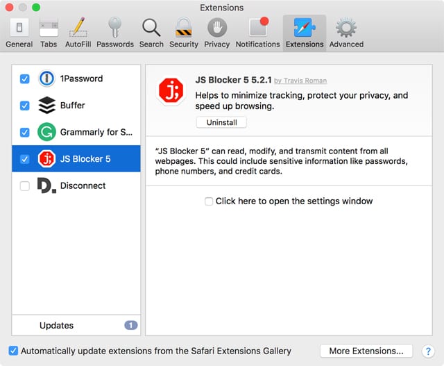Click the More Extensions button

pos(366,351)
